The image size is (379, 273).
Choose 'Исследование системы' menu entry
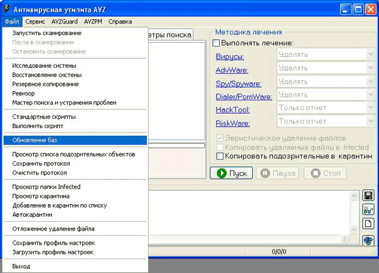click(x=75, y=66)
